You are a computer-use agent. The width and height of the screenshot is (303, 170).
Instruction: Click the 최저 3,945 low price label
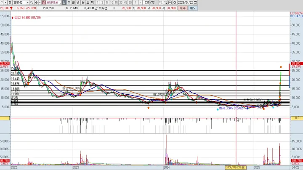(x=231, y=108)
